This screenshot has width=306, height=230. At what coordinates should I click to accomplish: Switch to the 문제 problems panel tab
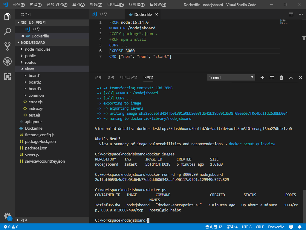pyautogui.click(x=98, y=78)
